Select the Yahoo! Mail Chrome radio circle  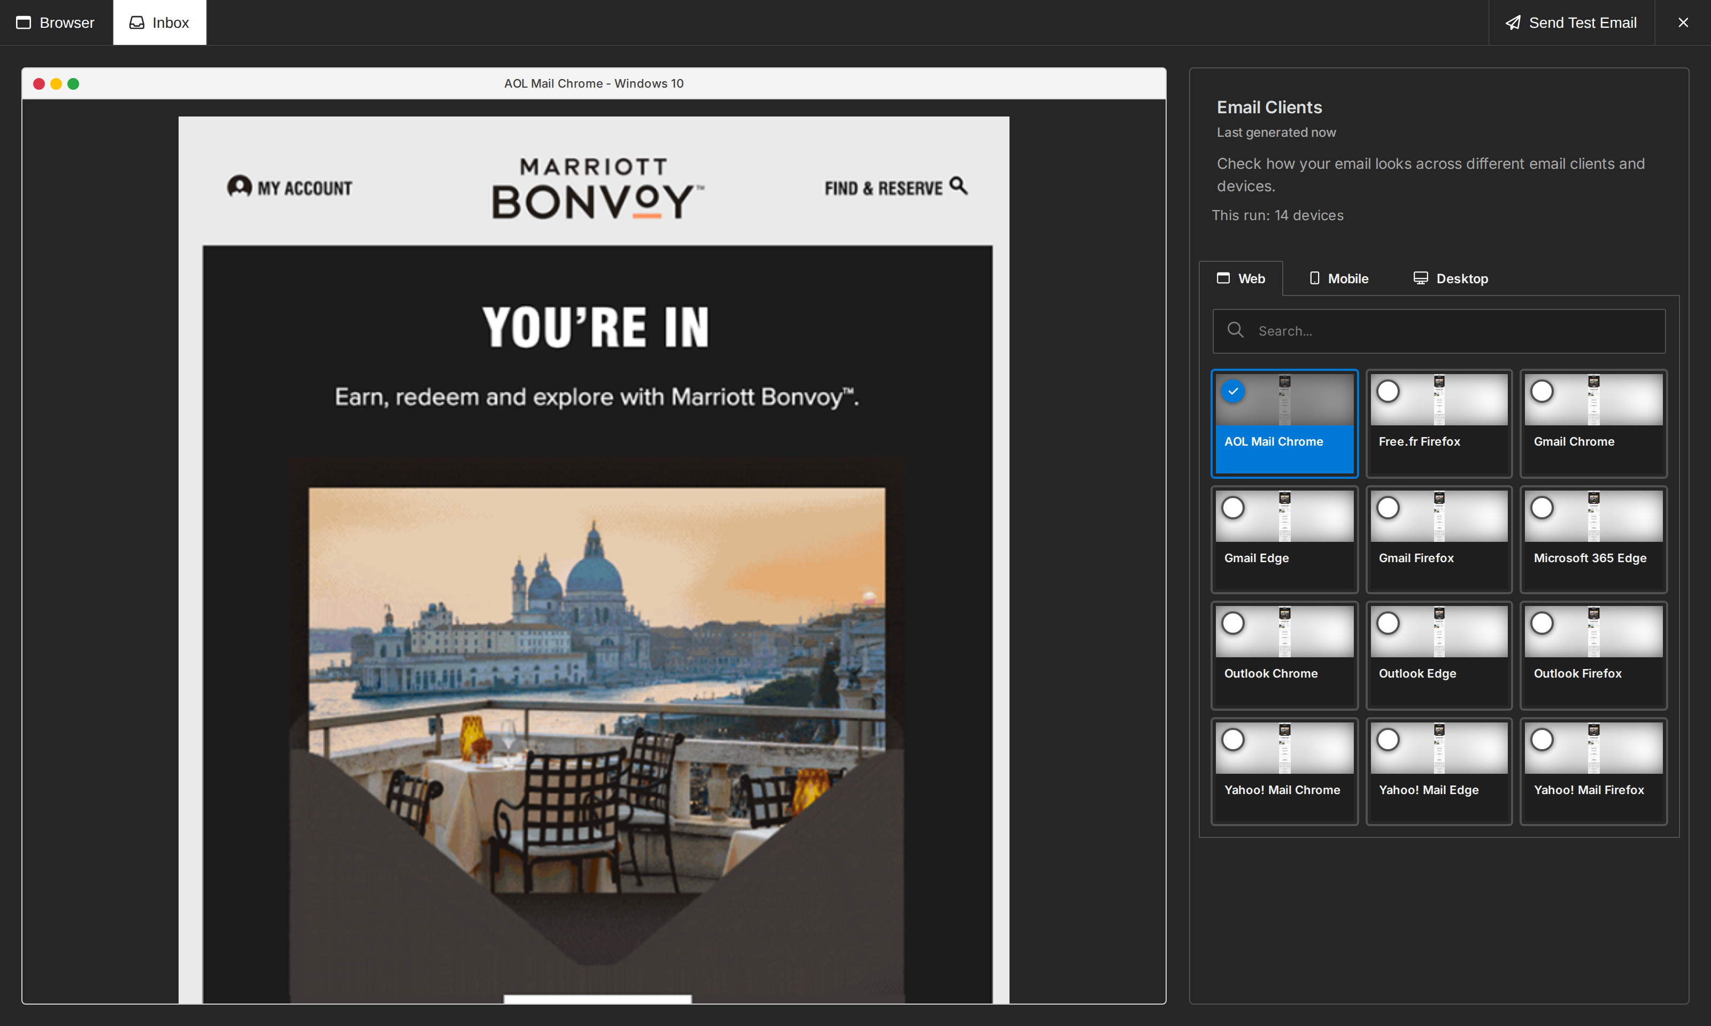[1233, 739]
